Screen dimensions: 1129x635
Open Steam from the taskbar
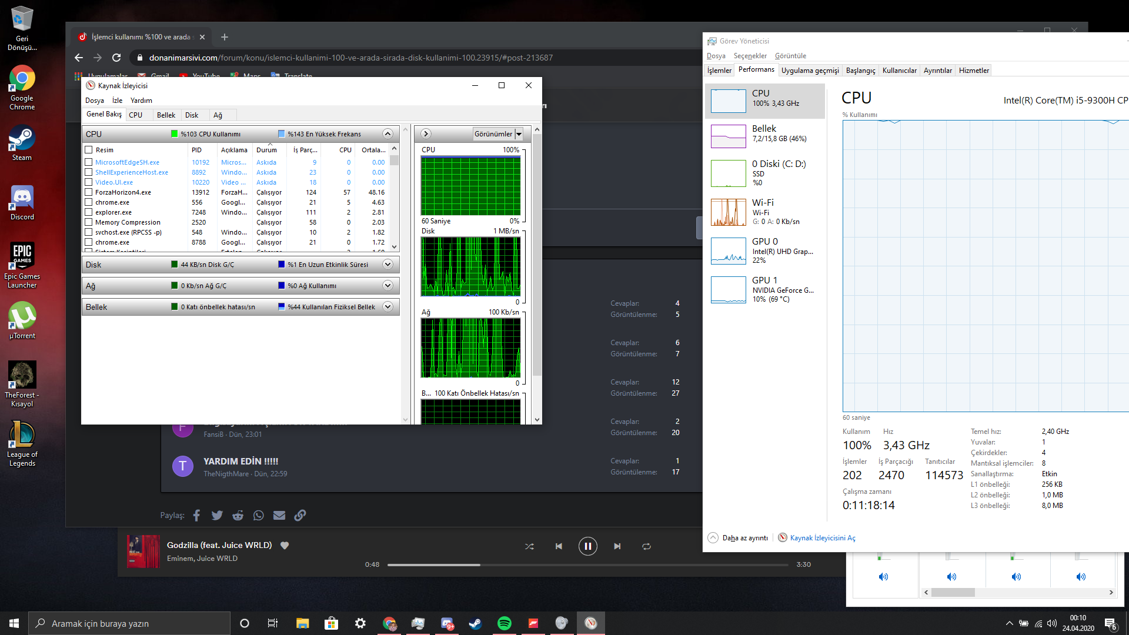pos(475,623)
